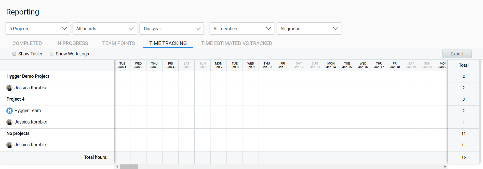Enable the Show Tasks checkbox
The image size is (483, 169).
(14, 54)
